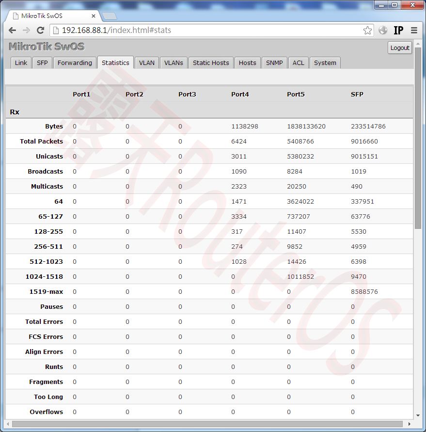Click the Port2 column header

[134, 94]
